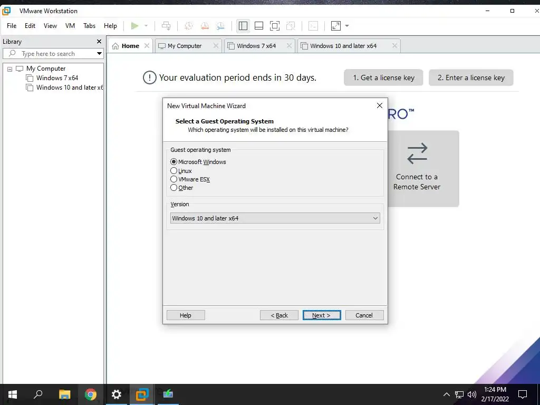Select the VMware ESX radio button
540x405 pixels.
173,179
